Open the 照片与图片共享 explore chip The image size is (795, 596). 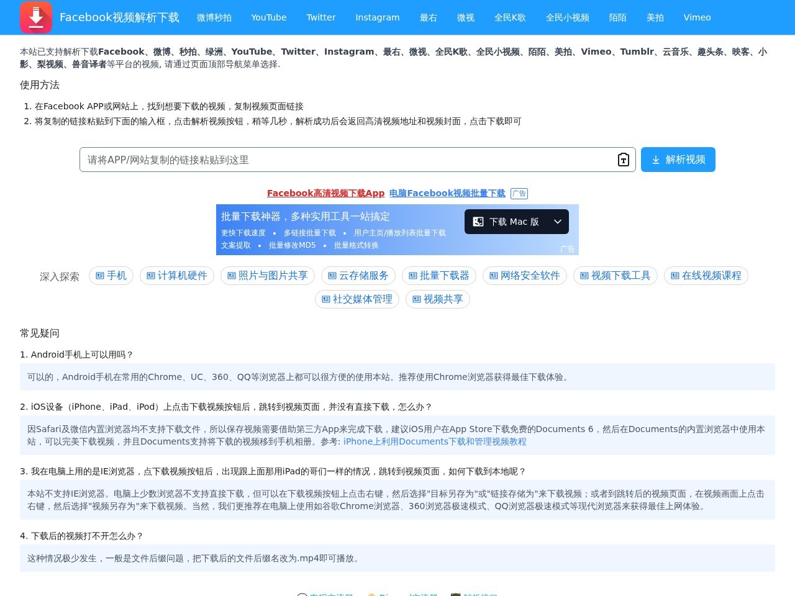click(268, 276)
